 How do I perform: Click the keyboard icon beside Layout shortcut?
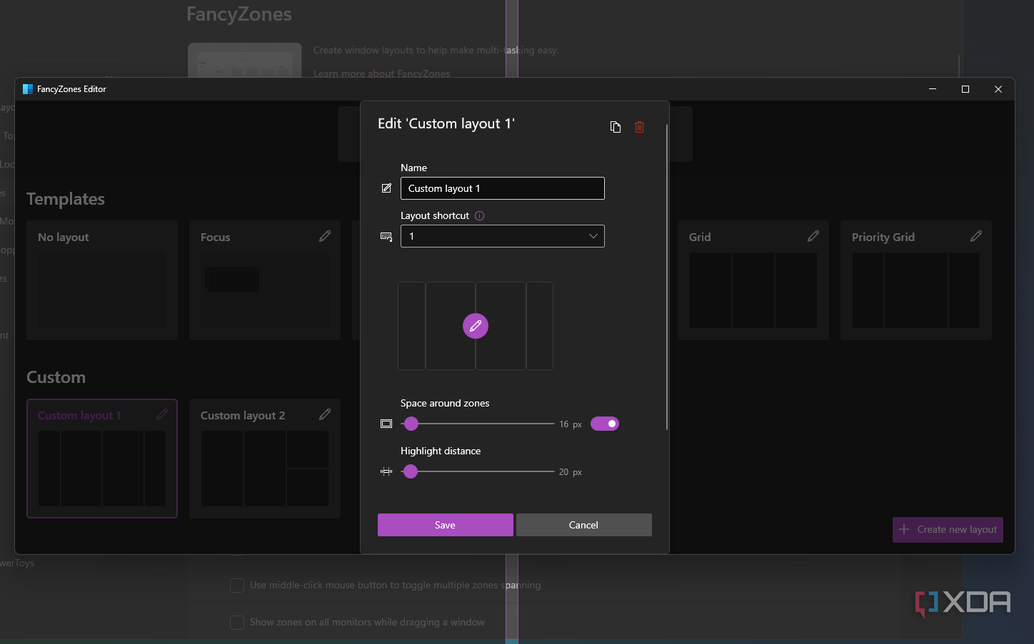pyautogui.click(x=386, y=237)
